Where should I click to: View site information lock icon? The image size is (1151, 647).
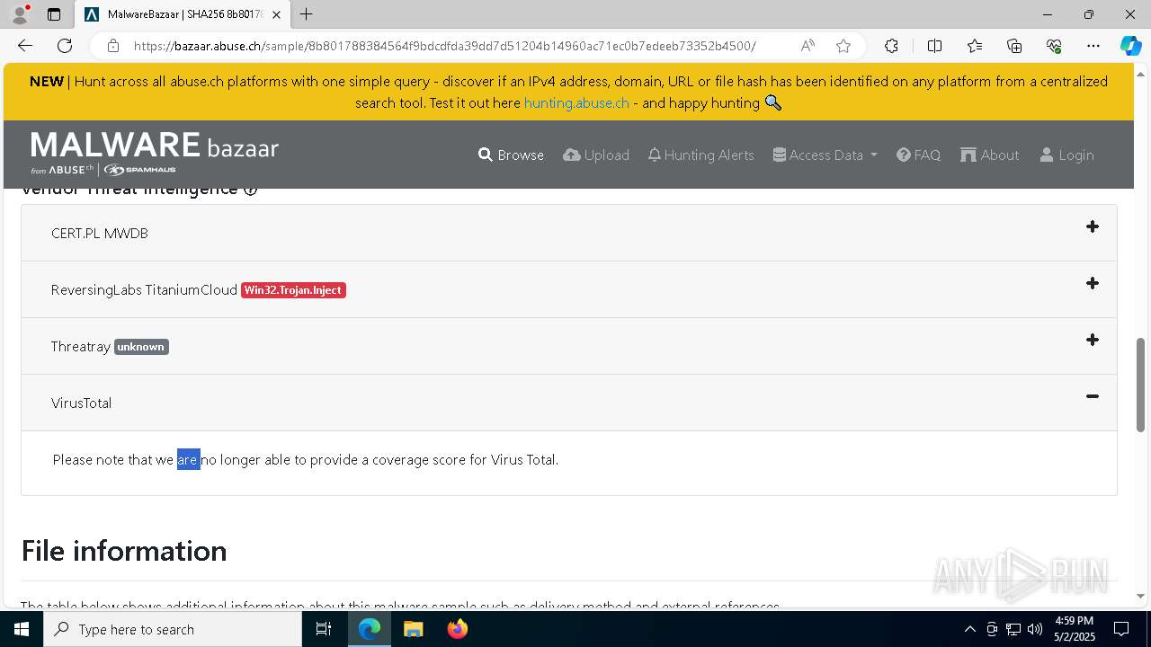113,46
